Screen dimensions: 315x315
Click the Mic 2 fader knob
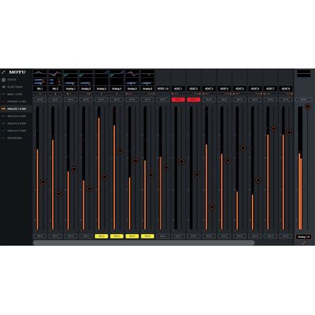[58, 194]
